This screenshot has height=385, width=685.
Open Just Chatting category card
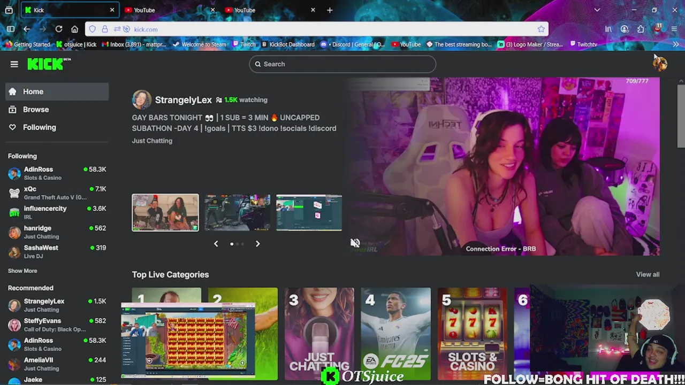pos(319,334)
